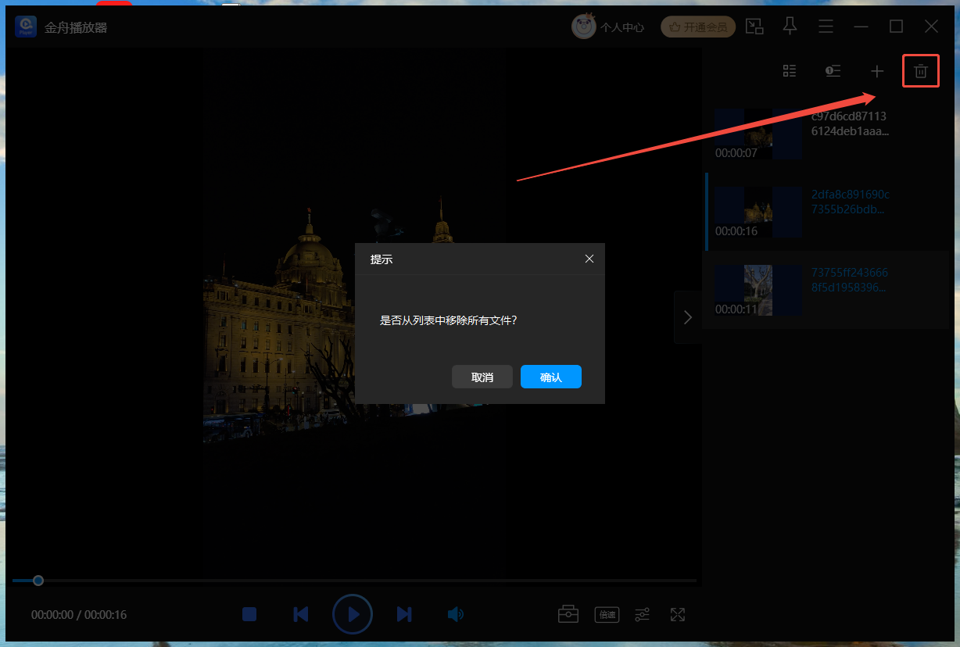
Task: Add files with the plus icon
Action: click(877, 72)
